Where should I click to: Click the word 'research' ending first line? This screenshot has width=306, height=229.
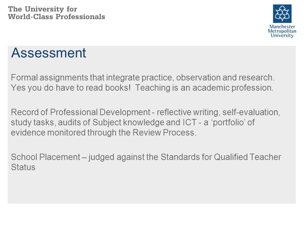[257, 78]
